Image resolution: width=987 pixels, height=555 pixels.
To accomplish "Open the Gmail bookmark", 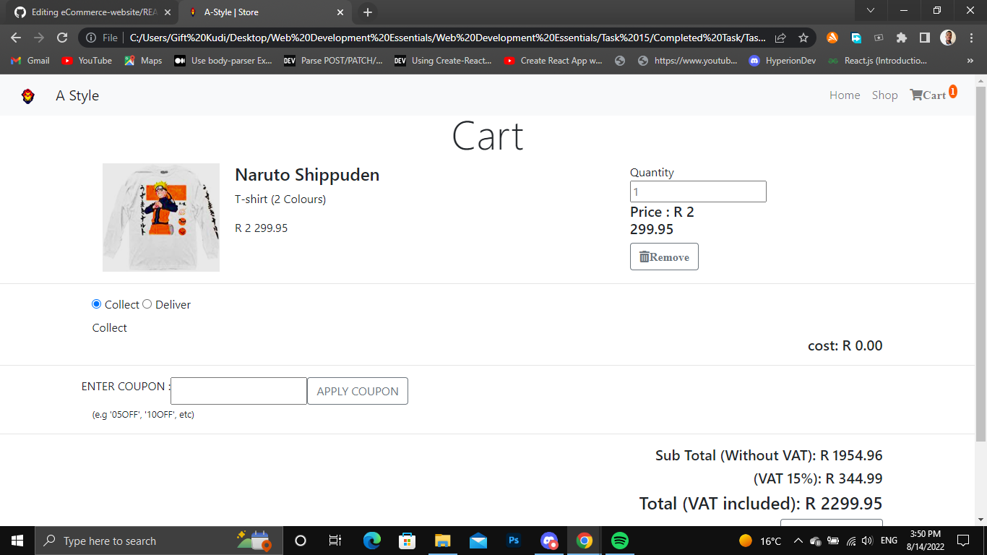I will pos(30,61).
